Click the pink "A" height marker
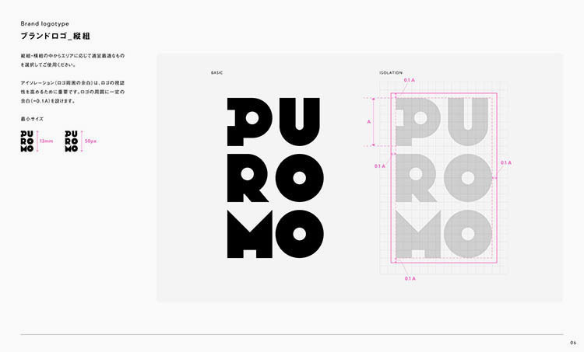Viewport: 584px width, 352px height. coord(368,122)
